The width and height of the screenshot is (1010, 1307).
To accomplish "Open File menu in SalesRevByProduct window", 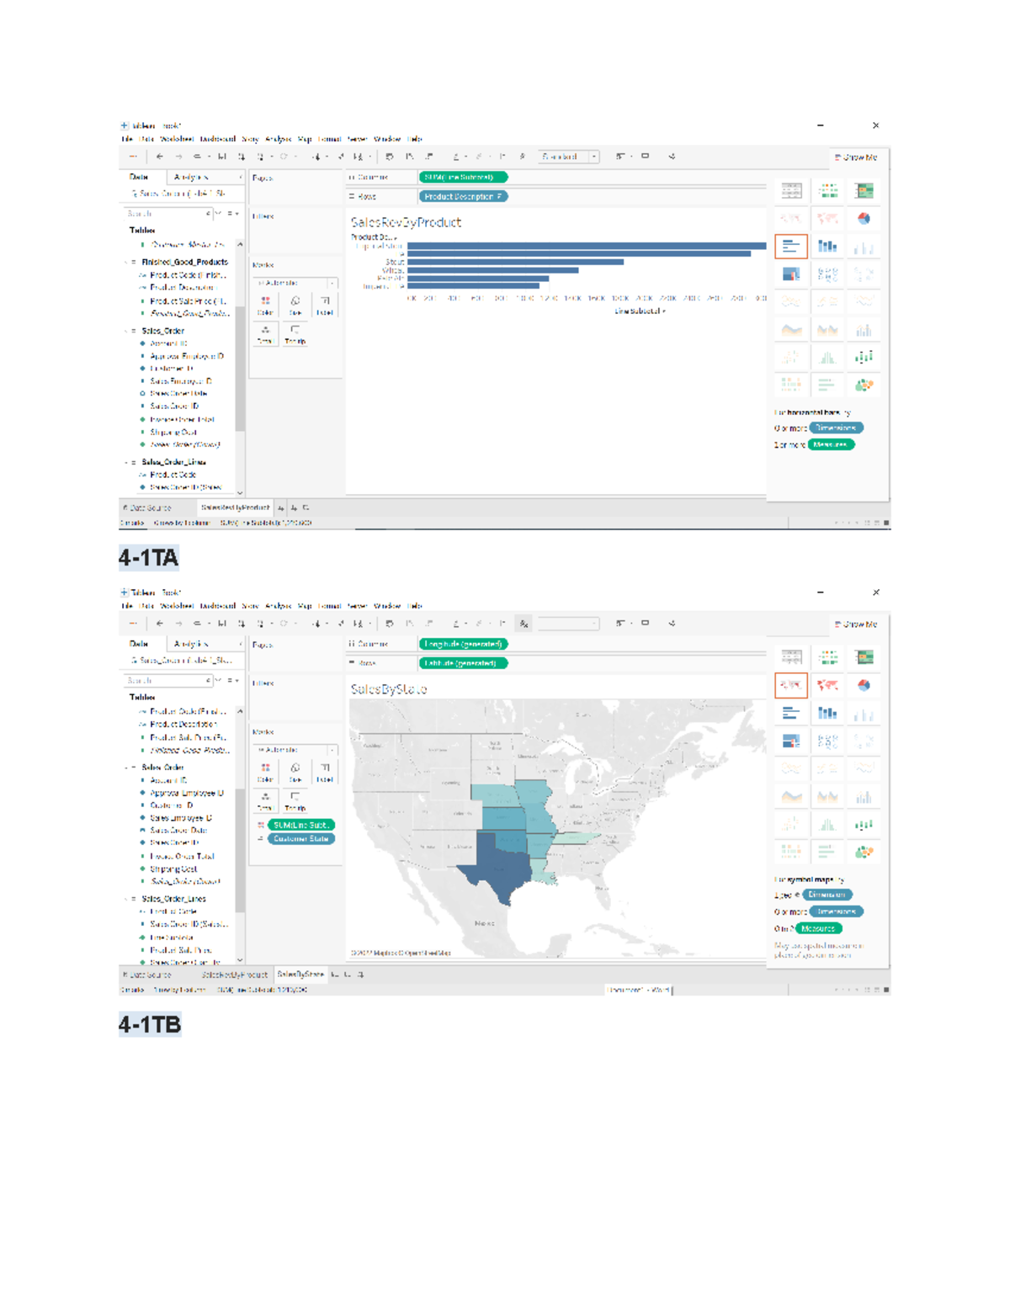I will pos(127,139).
